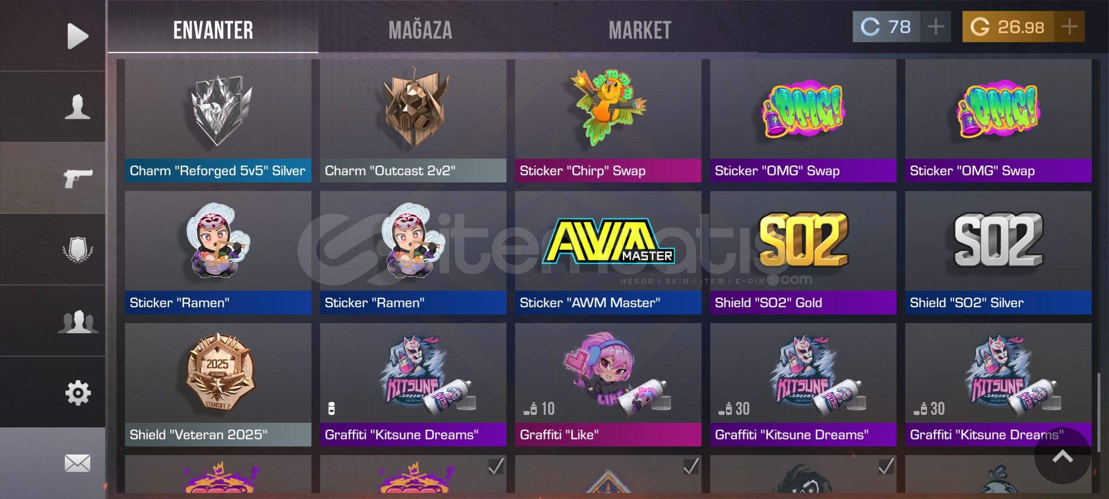Open the shield ranking icon

[78, 249]
